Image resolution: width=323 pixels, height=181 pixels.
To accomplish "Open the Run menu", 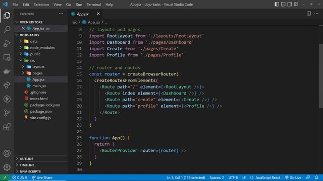I will 79,5.
